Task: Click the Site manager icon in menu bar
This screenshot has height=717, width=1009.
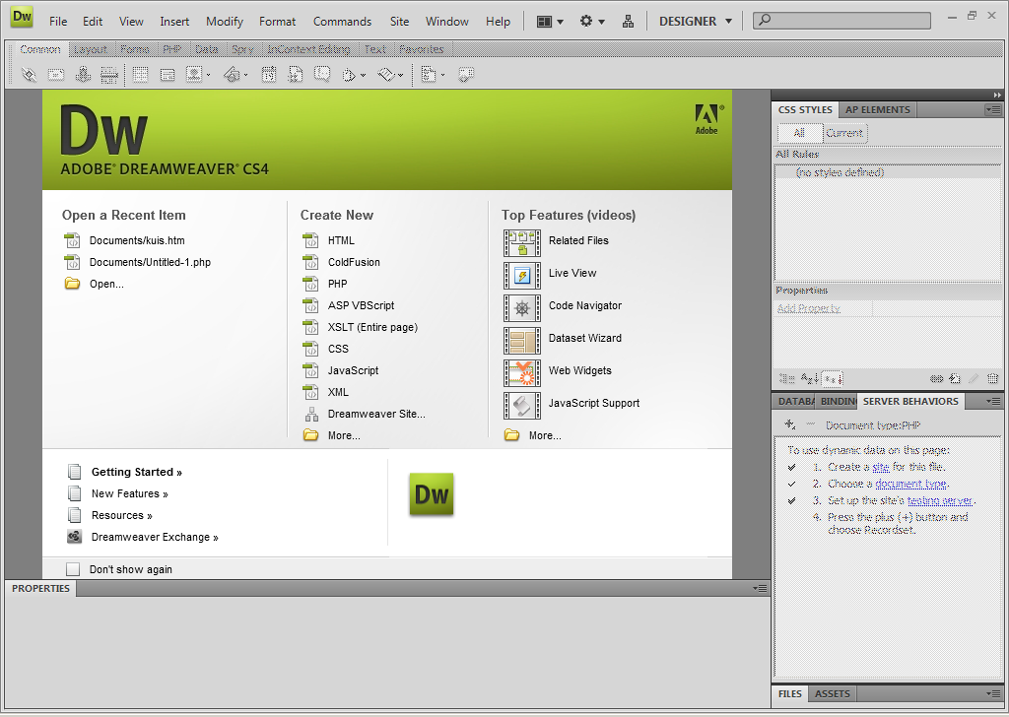Action: [x=628, y=21]
